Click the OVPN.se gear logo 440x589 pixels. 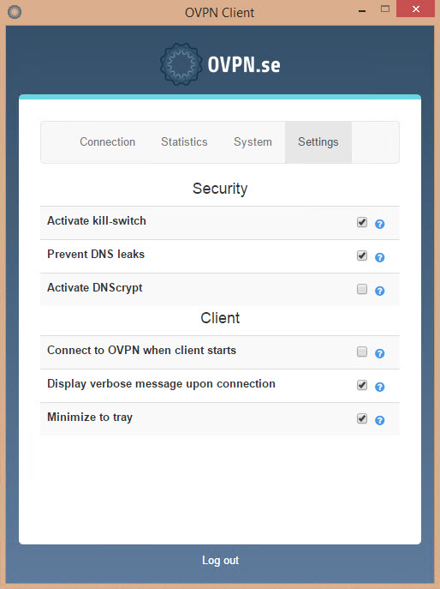coord(181,63)
